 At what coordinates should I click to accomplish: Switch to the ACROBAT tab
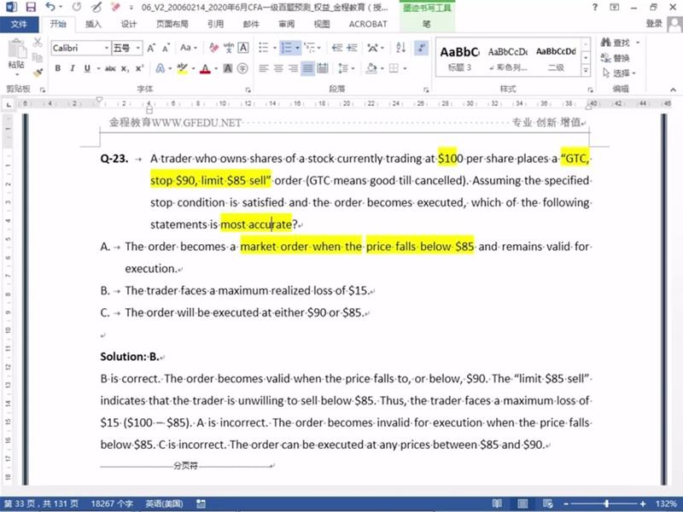click(x=368, y=25)
